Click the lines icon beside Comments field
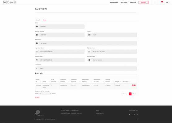 [37, 68]
